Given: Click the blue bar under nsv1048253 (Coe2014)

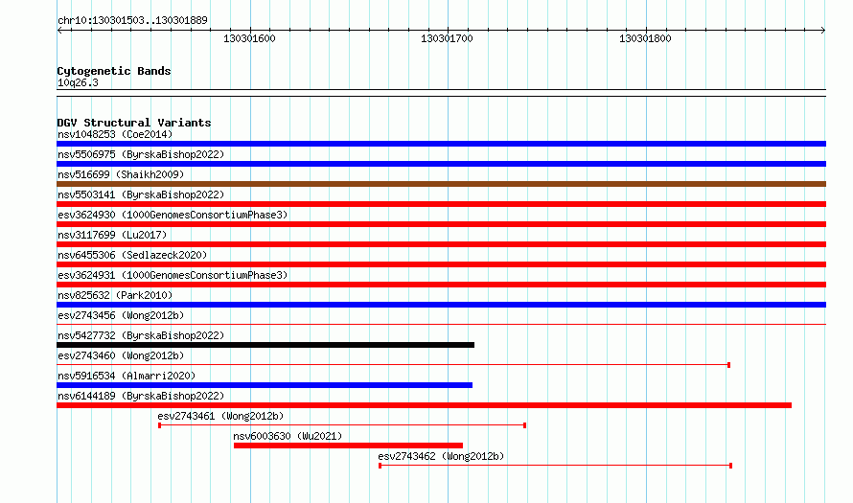Looking at the screenshot, I should pos(441,144).
